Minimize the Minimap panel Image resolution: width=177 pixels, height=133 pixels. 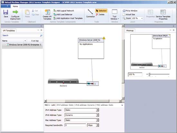coord(171,30)
